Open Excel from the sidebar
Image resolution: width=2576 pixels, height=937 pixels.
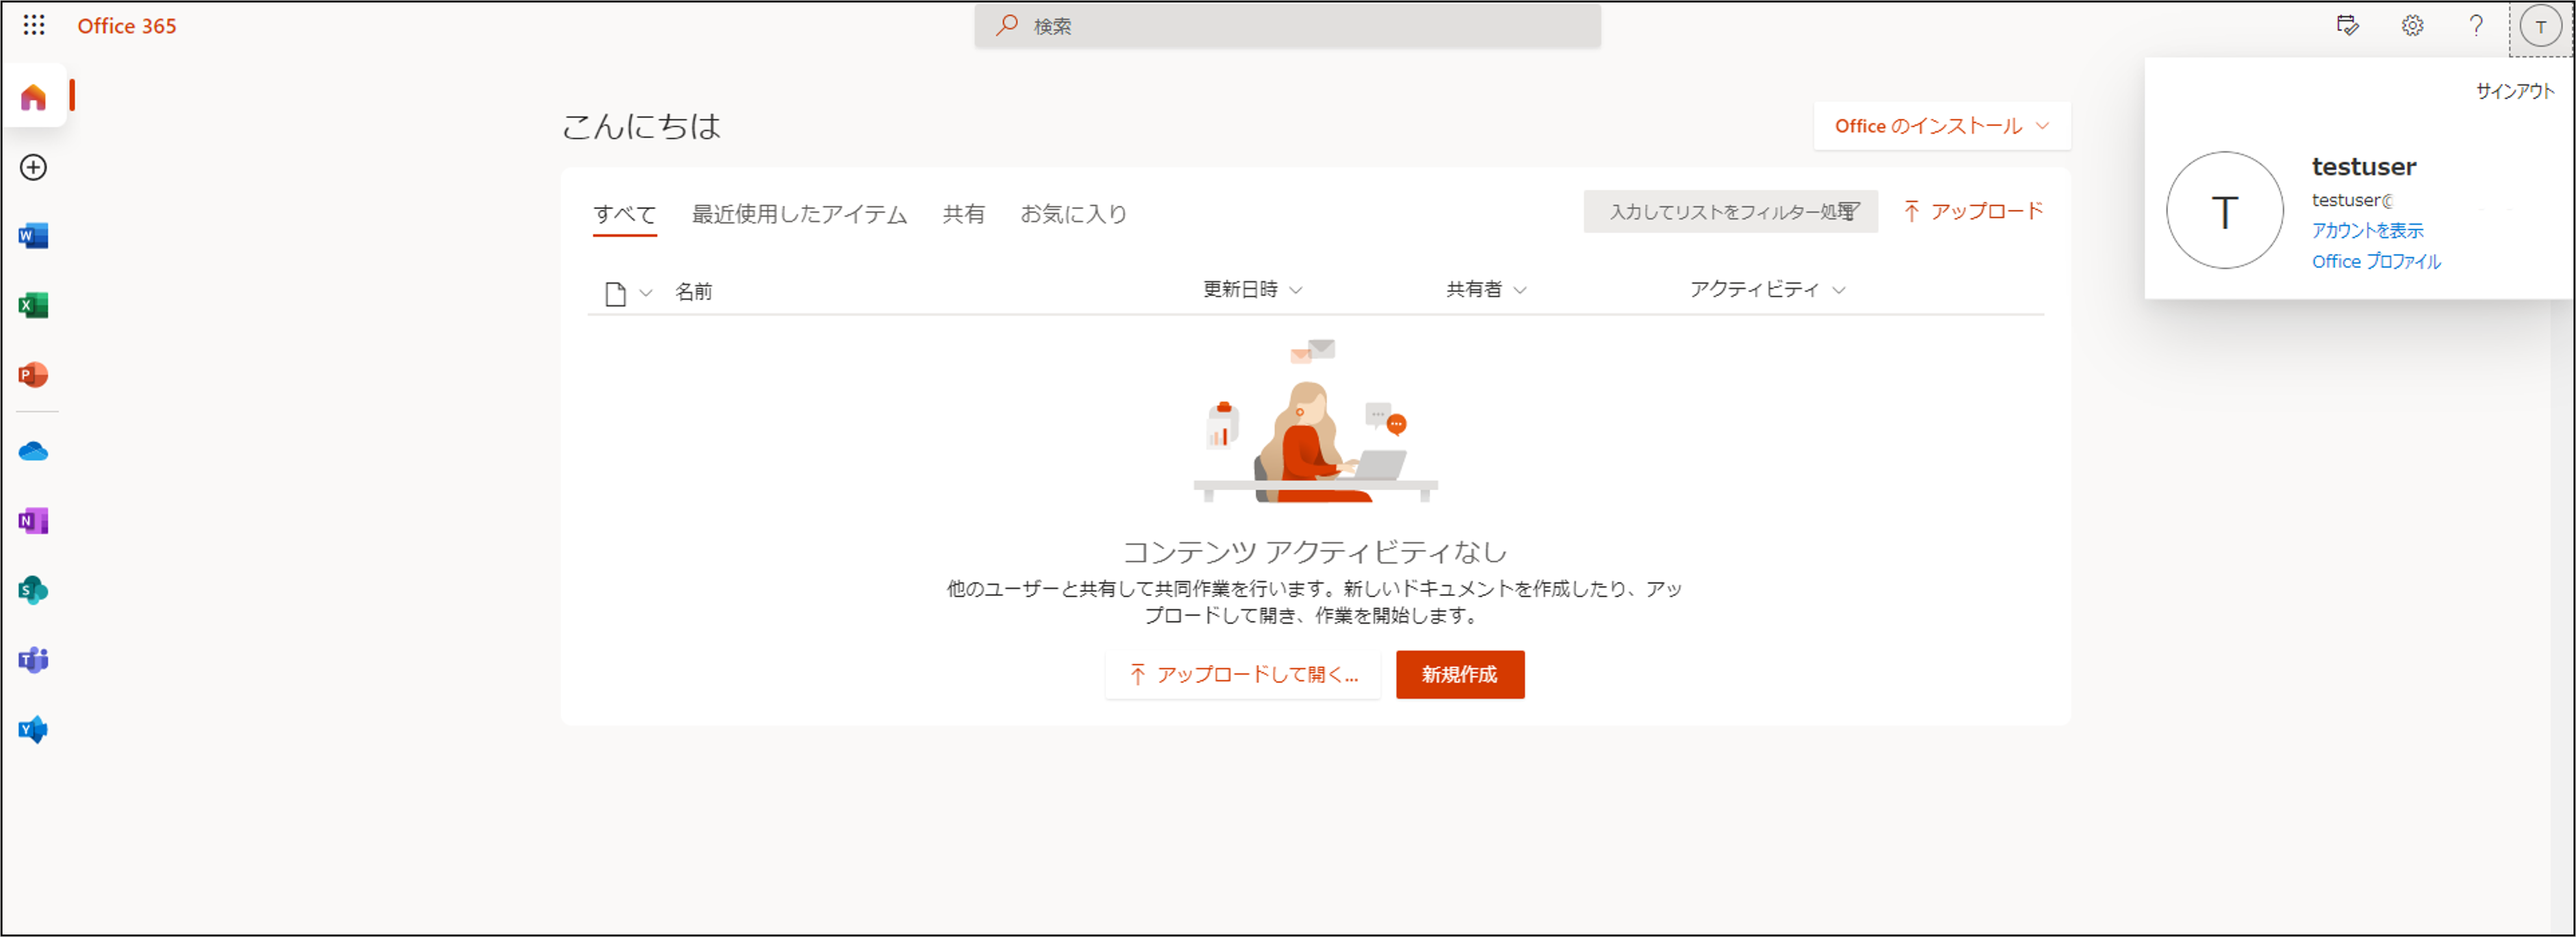[33, 305]
